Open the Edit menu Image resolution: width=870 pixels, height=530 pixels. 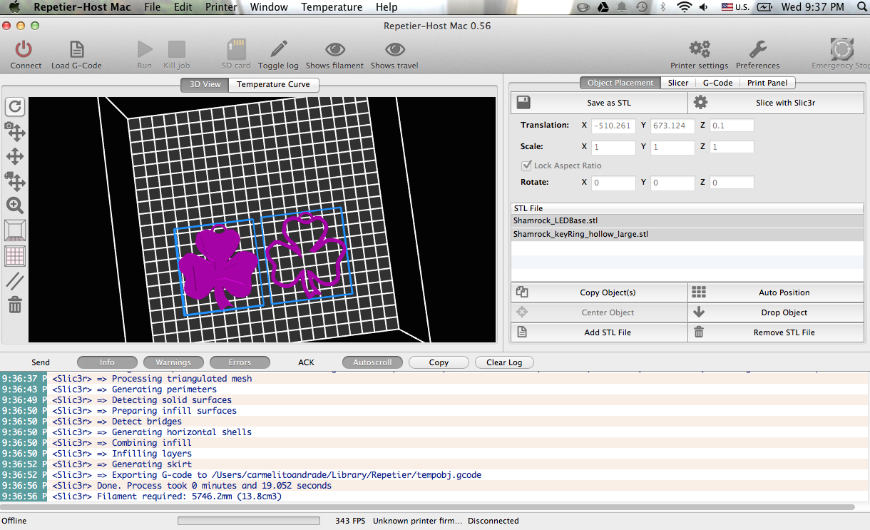click(183, 7)
